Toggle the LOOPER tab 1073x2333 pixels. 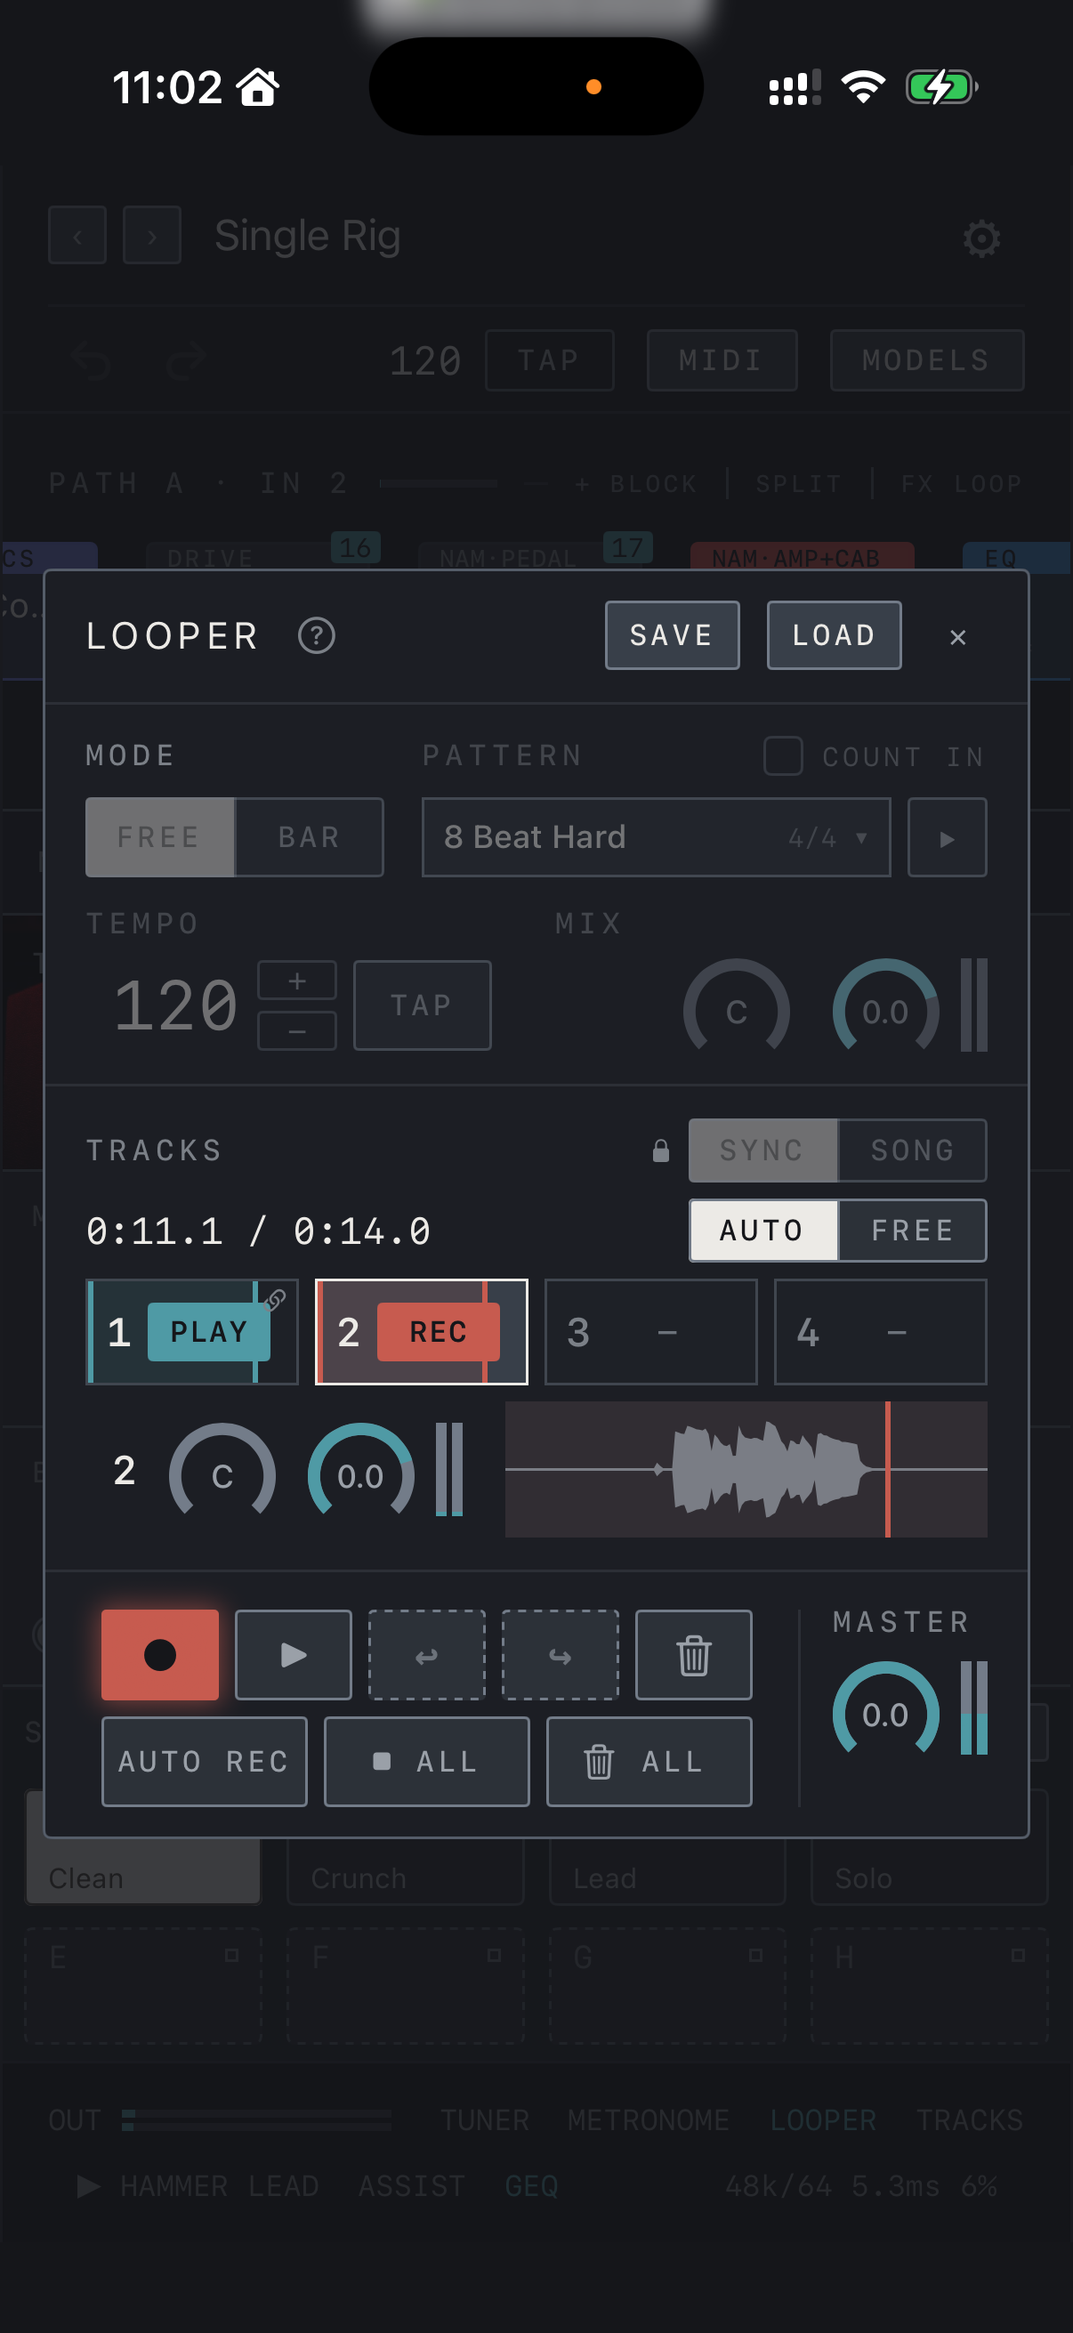[x=823, y=2120]
